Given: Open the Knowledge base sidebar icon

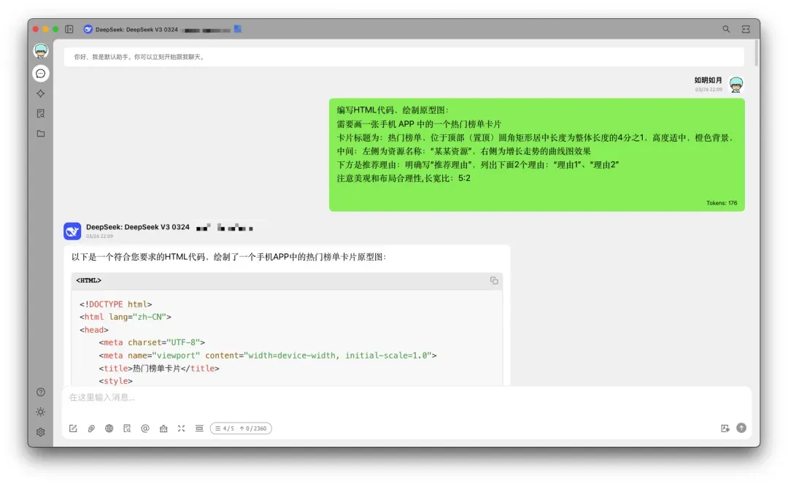Looking at the screenshot, I should click(x=41, y=114).
